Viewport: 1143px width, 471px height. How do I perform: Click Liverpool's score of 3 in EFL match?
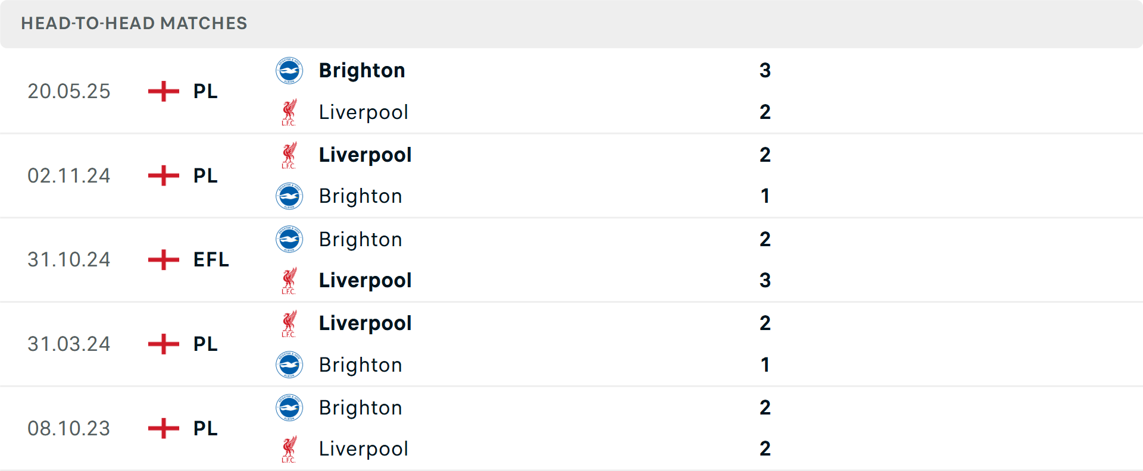765,281
